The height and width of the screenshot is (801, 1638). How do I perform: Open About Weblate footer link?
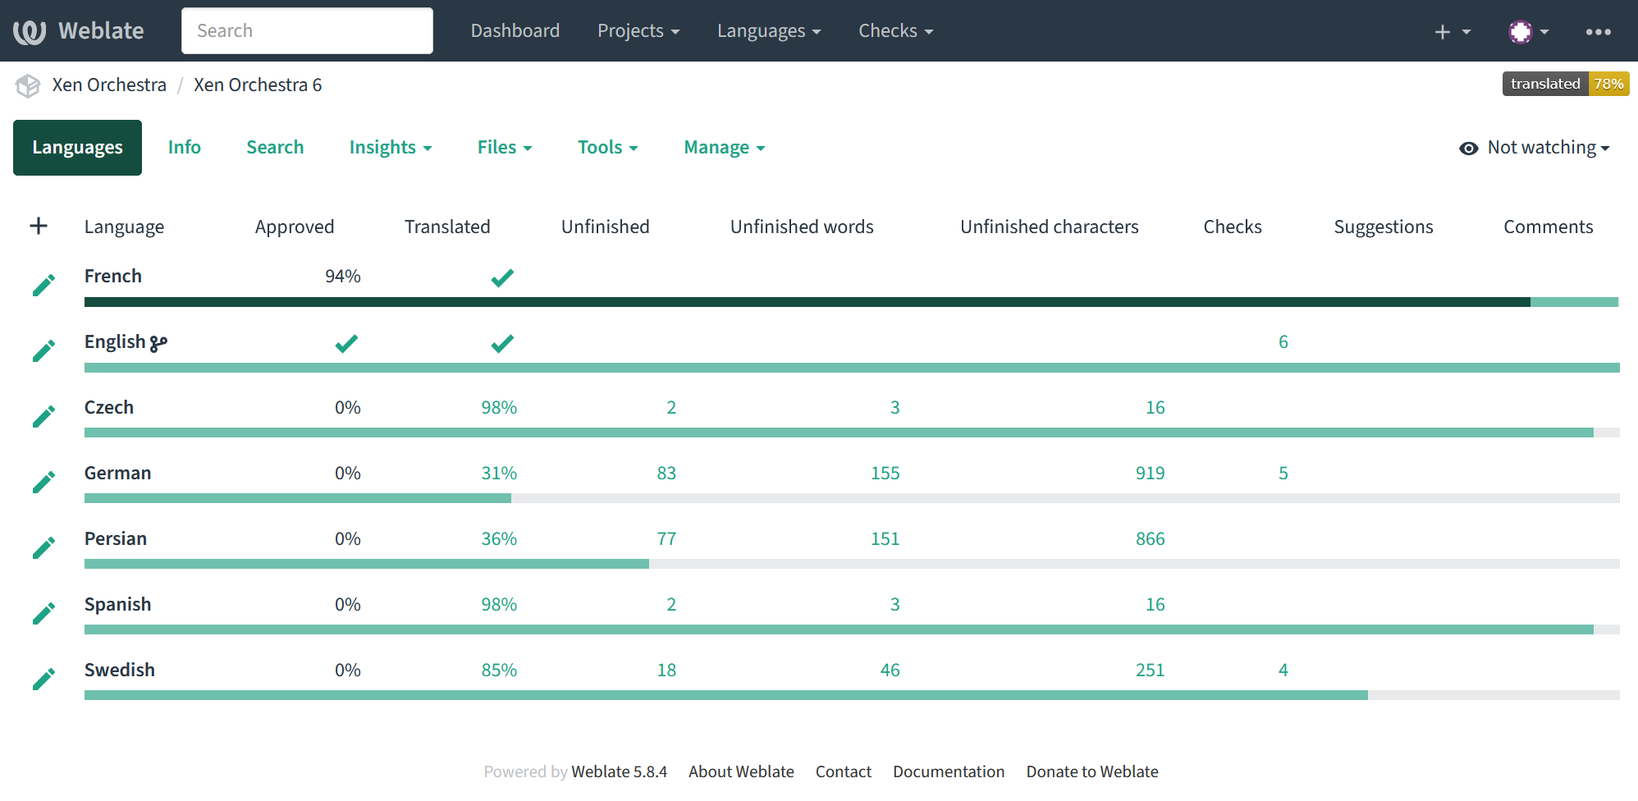point(741,772)
